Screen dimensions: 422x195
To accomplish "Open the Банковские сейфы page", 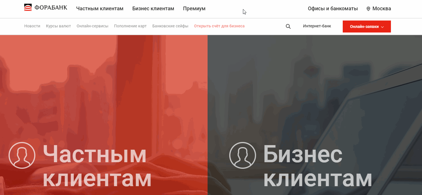I will coord(170,26).
